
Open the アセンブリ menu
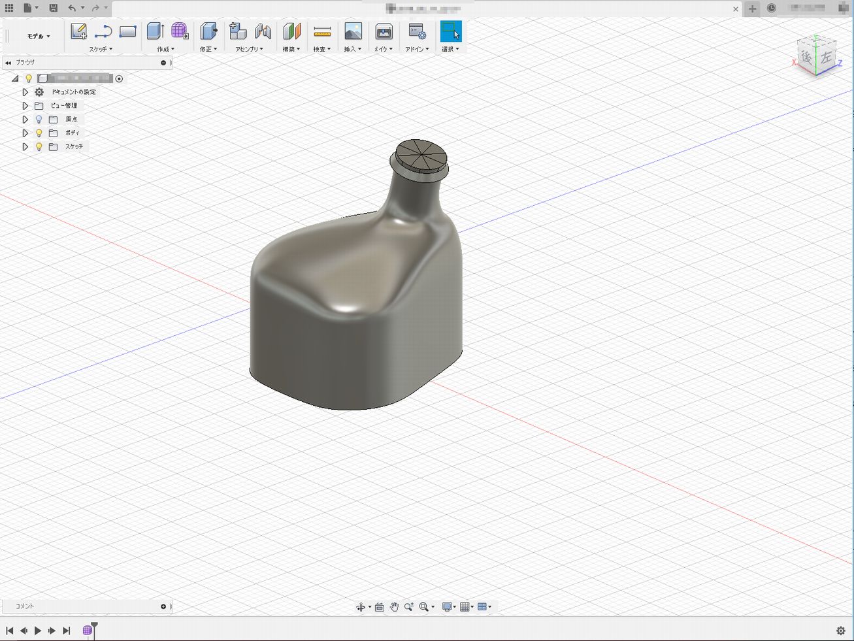249,49
